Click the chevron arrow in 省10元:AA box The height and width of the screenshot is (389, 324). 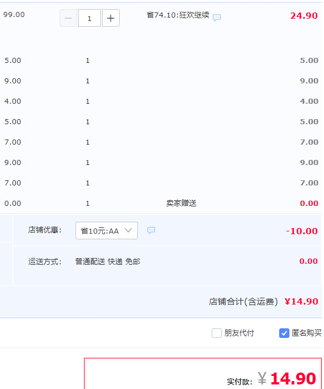tap(128, 230)
